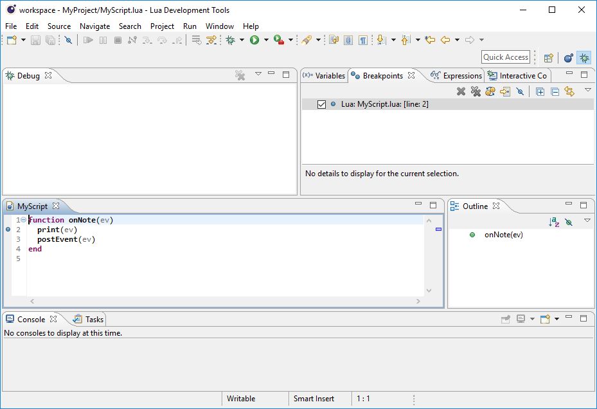Open the File menu
This screenshot has height=409, width=597.
[x=11, y=26]
